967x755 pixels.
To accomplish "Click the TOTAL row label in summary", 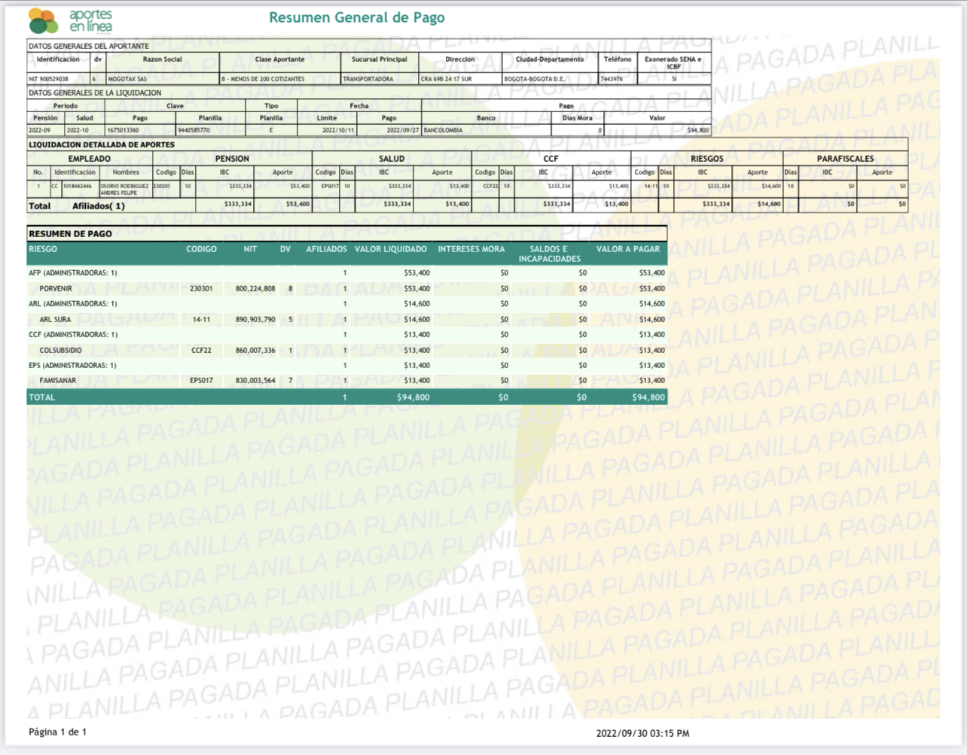I will [41, 397].
